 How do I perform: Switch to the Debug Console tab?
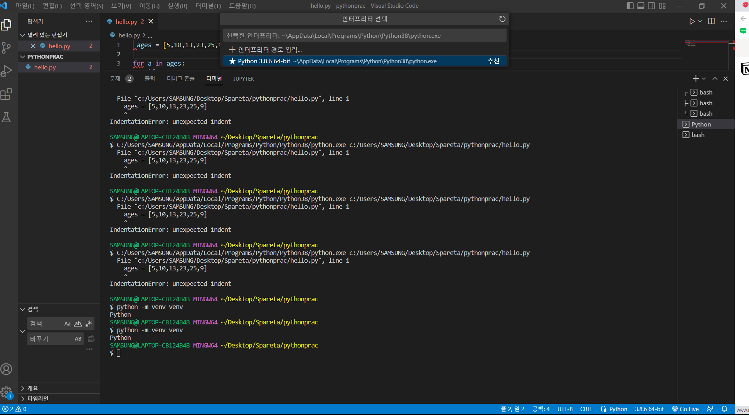[x=180, y=79]
